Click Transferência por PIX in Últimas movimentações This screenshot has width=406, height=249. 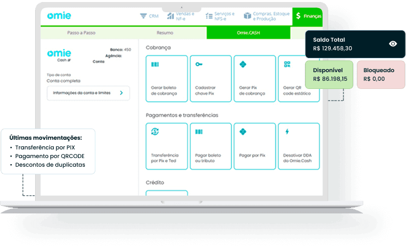click(45, 147)
